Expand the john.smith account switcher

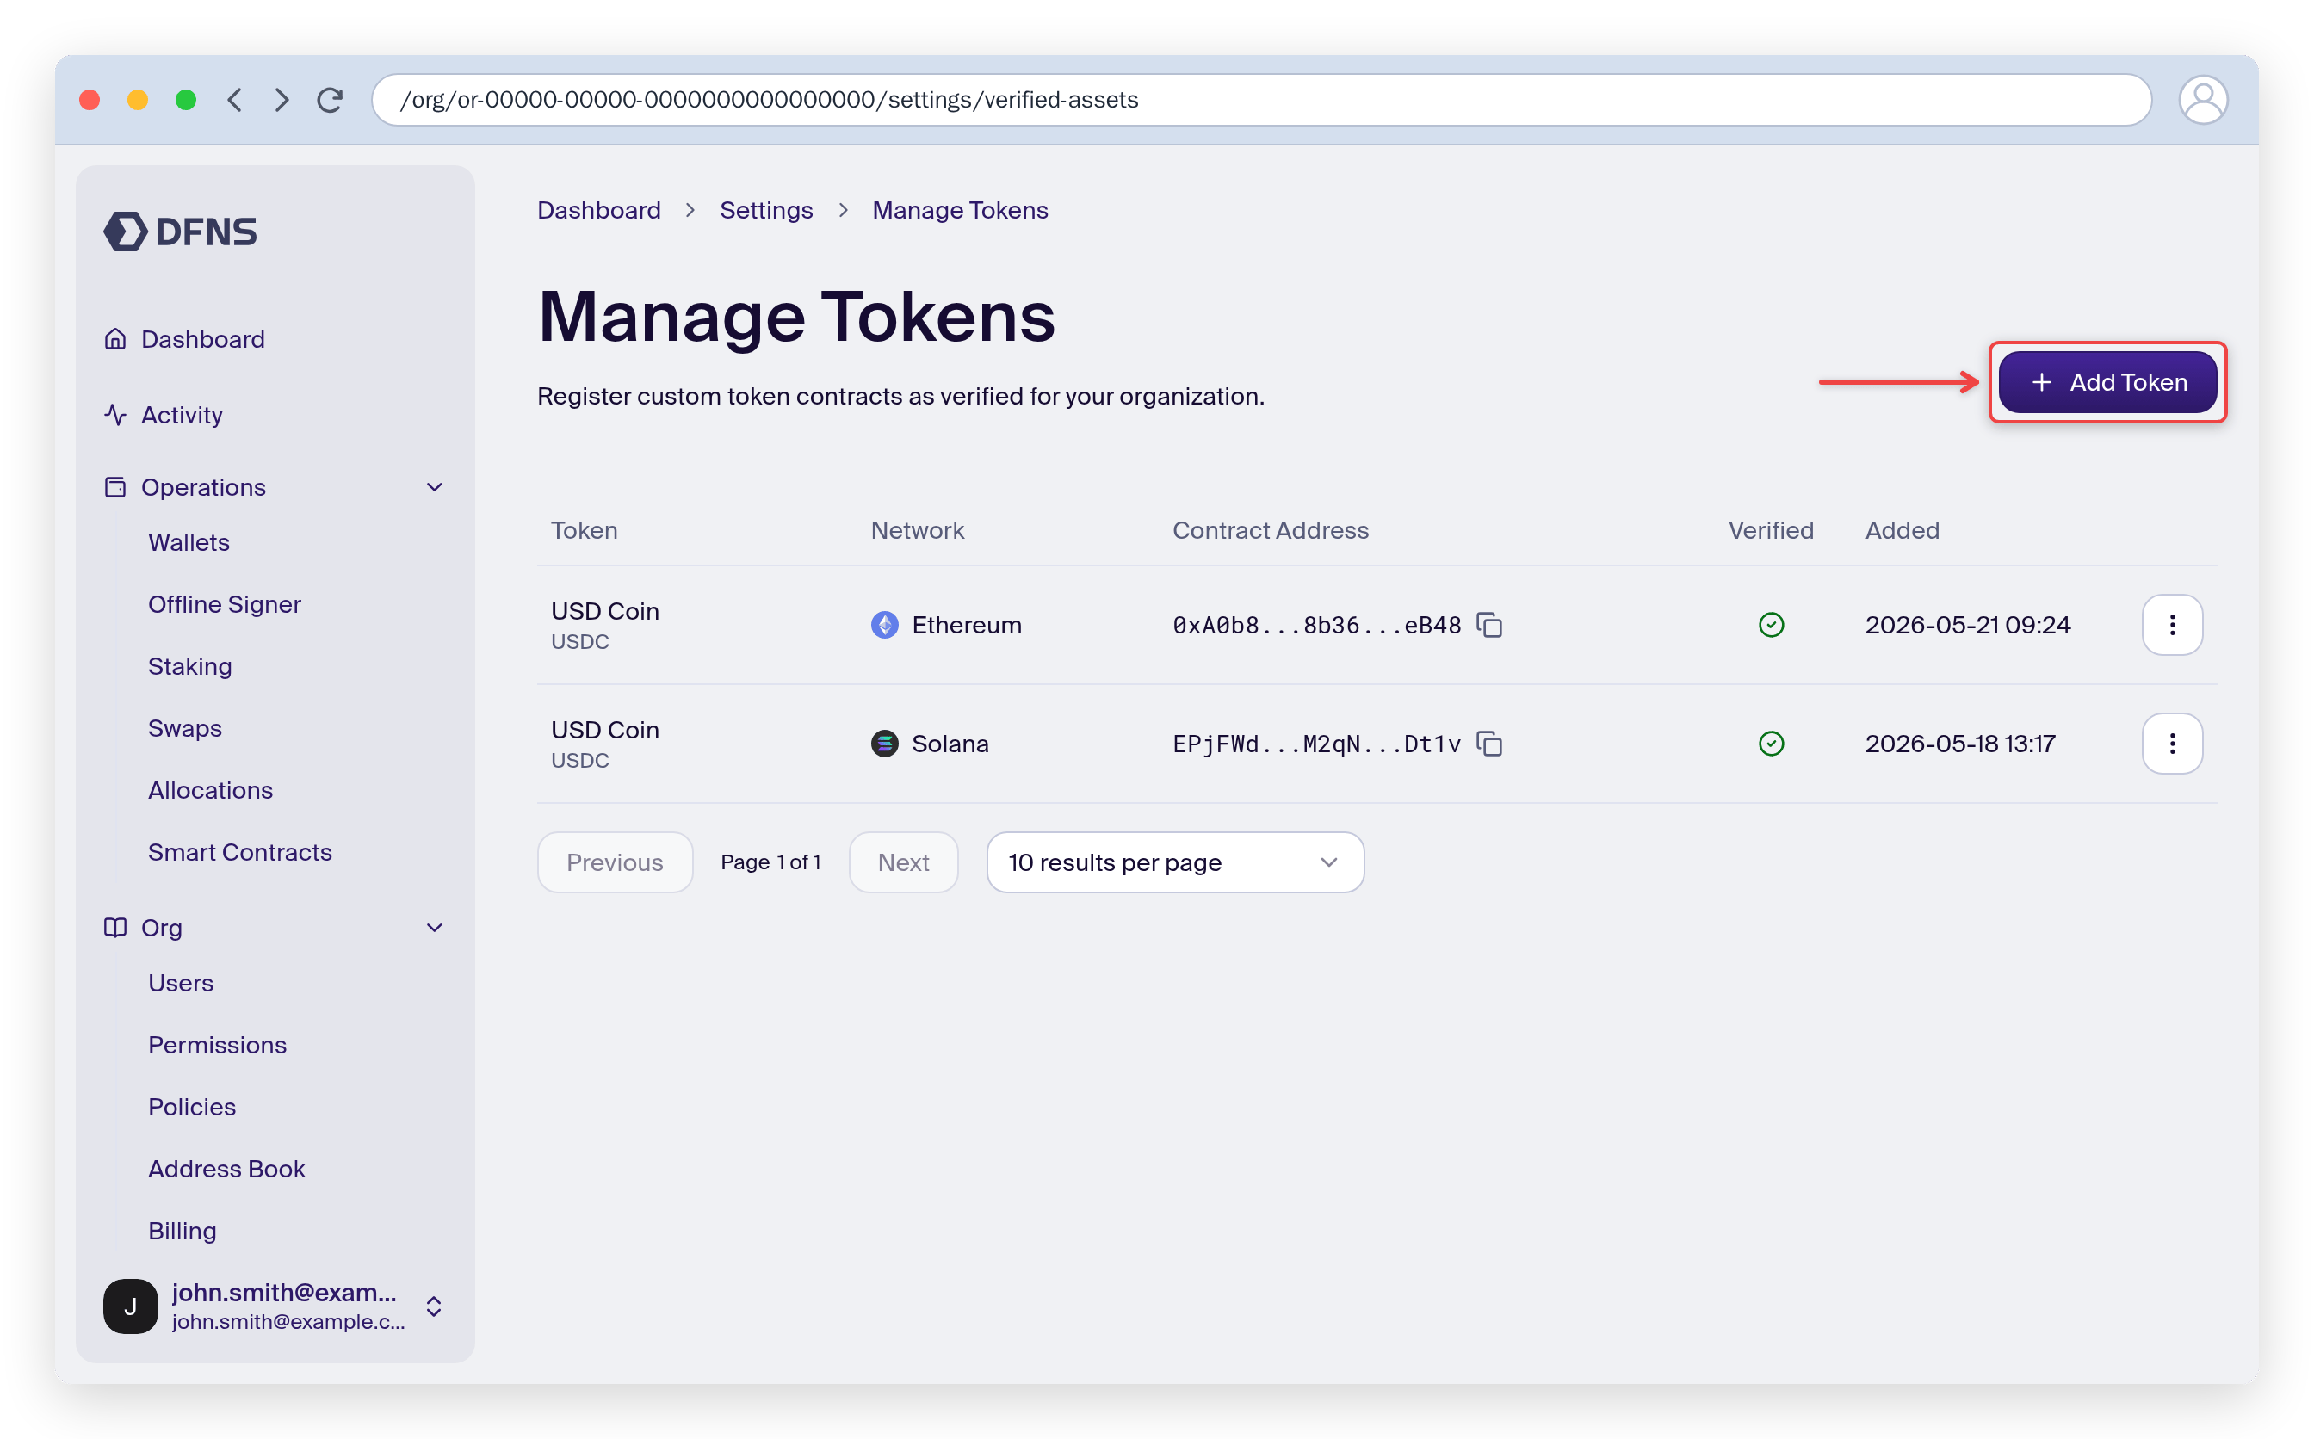(433, 1306)
